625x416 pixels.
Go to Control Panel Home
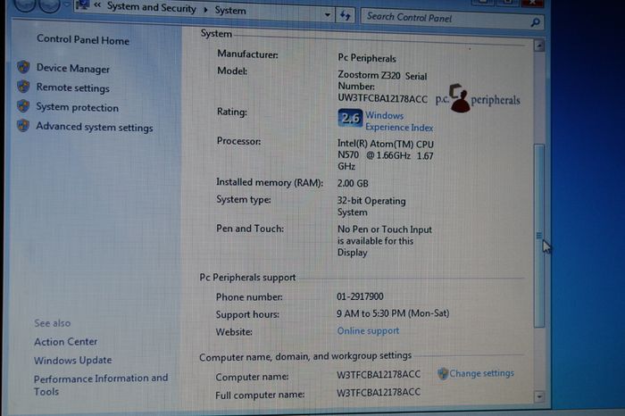pos(83,40)
